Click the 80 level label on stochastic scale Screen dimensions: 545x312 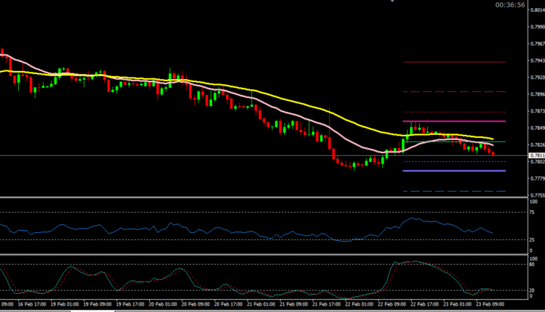(x=531, y=266)
